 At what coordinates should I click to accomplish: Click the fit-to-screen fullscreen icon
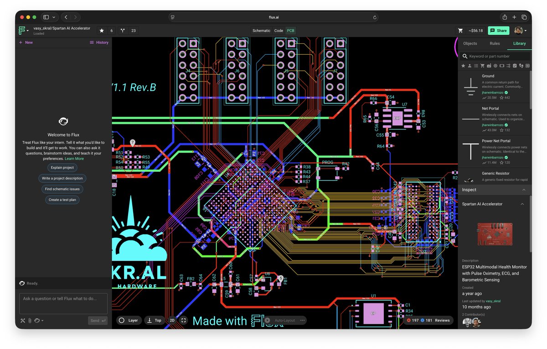point(184,320)
